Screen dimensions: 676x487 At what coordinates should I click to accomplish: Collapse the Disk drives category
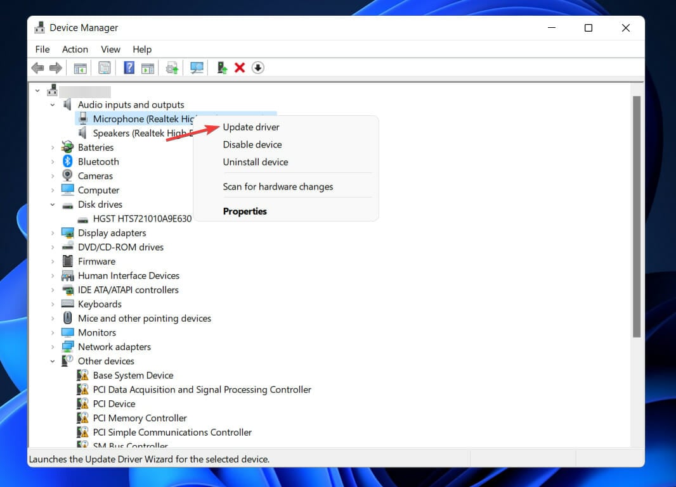tap(53, 205)
